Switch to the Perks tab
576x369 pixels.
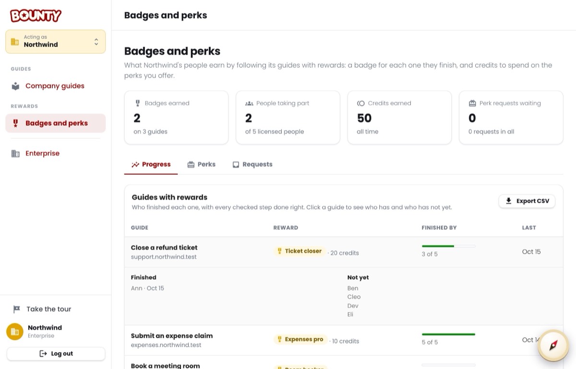(201, 164)
